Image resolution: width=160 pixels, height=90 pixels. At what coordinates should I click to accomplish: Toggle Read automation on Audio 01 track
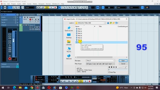tap(36, 19)
